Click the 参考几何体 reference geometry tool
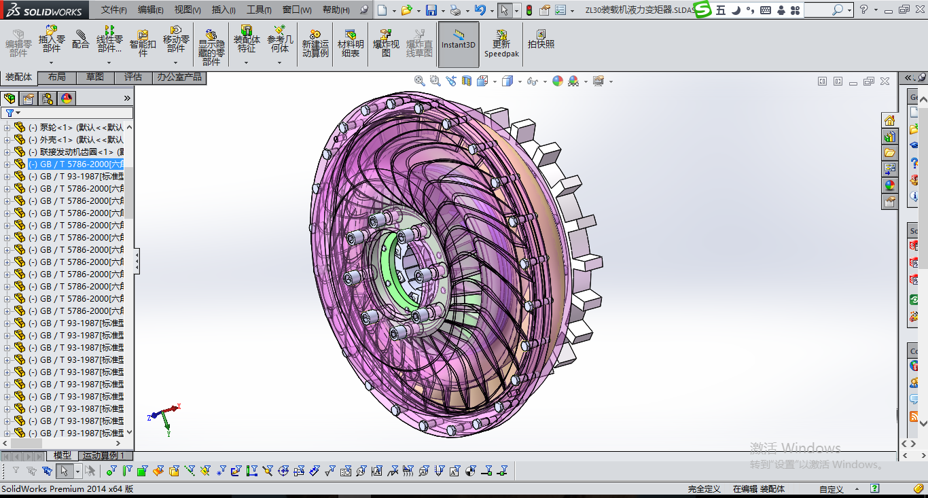Image resolution: width=928 pixels, height=498 pixels. (280, 39)
